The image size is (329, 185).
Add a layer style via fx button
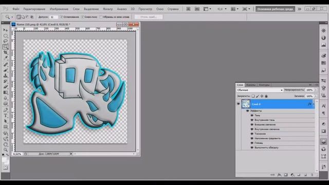(x=279, y=175)
